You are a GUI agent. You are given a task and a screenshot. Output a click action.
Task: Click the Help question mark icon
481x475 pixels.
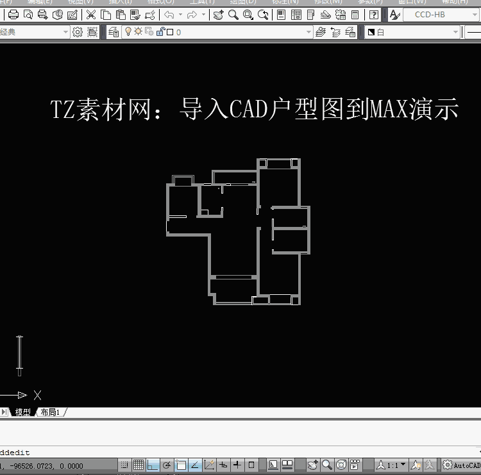[x=374, y=14]
